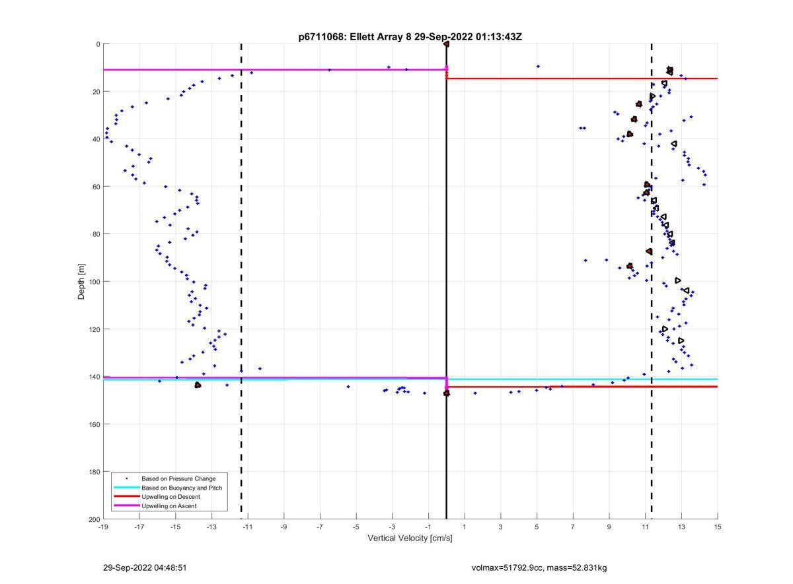This screenshot has width=793, height=584.
Task: Select x-axis tick label '-3'
Action: pos(393,527)
